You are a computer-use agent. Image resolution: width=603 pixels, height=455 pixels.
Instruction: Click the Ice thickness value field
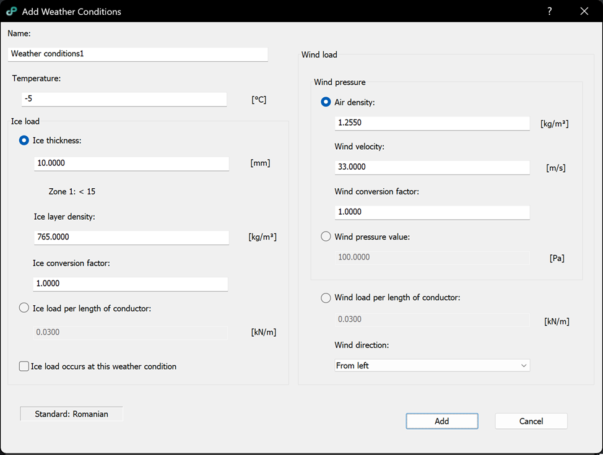tap(131, 163)
